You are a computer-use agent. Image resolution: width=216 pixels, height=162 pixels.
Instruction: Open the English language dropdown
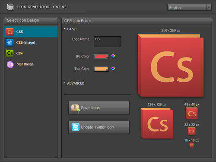189,7
